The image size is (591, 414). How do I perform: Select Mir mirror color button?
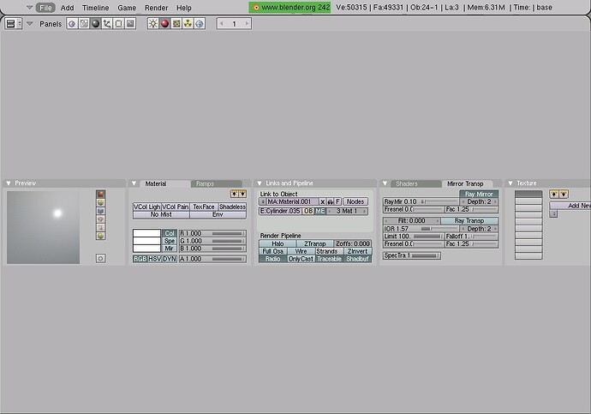[170, 249]
